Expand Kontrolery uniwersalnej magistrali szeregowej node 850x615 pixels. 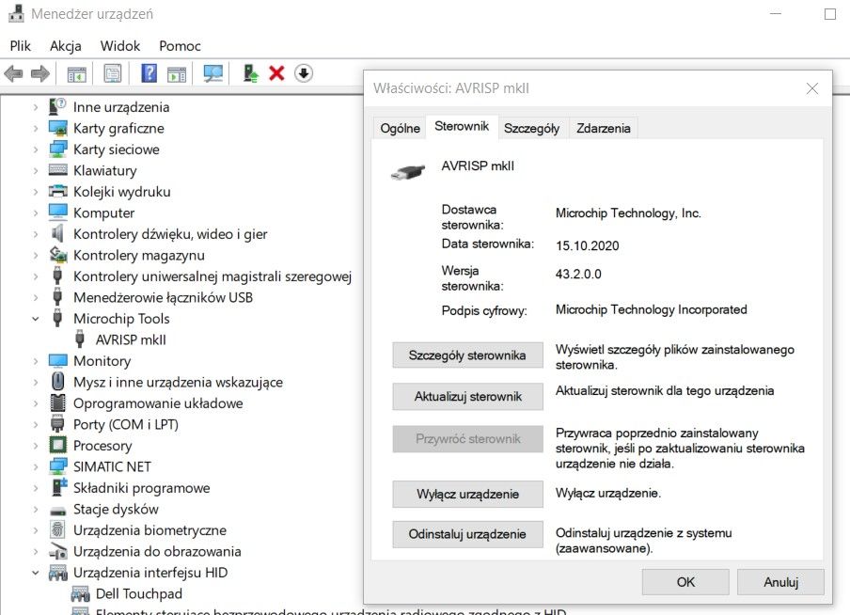(x=35, y=276)
